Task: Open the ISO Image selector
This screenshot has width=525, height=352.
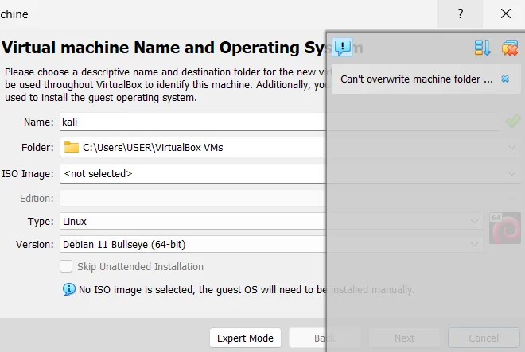Action: (x=290, y=174)
